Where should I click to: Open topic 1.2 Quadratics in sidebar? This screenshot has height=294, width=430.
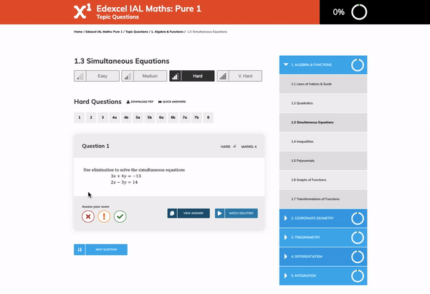tap(302, 103)
